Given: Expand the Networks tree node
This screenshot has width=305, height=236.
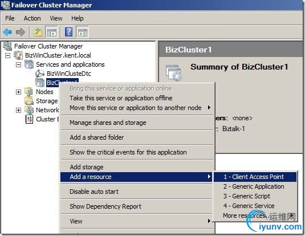Looking at the screenshot, I should [x=18, y=110].
